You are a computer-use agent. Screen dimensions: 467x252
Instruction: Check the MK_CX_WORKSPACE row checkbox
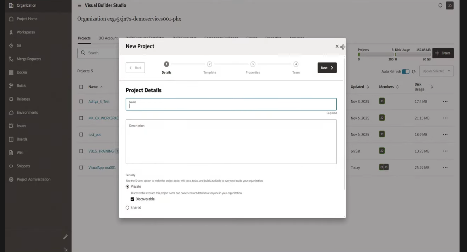point(81,118)
